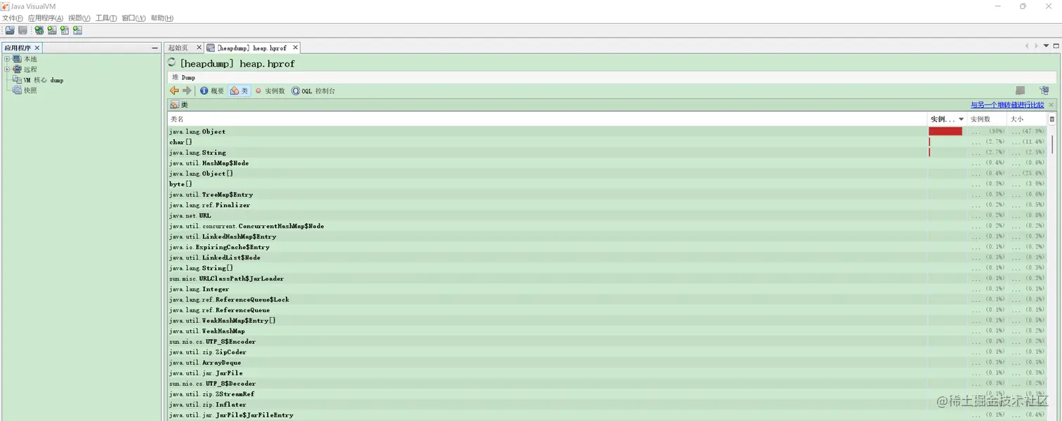
Task: Click the Load (open file) toolbar icon
Action: tap(10, 30)
